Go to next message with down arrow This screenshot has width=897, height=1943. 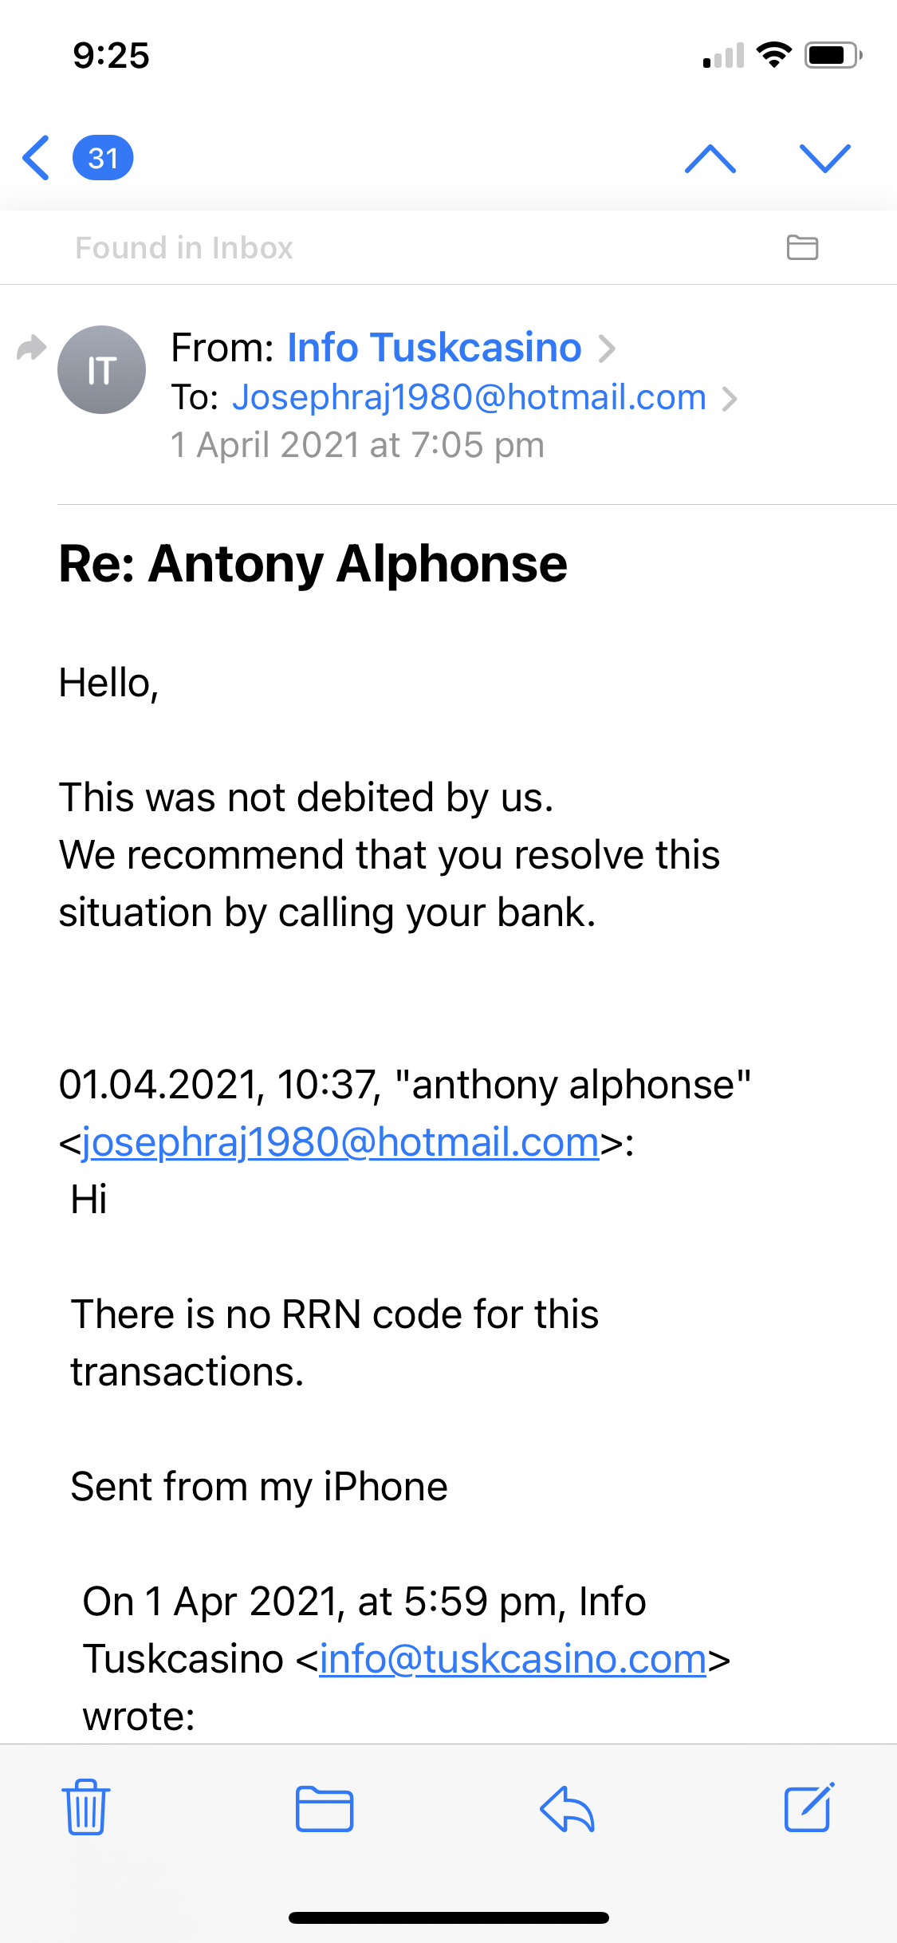(824, 159)
